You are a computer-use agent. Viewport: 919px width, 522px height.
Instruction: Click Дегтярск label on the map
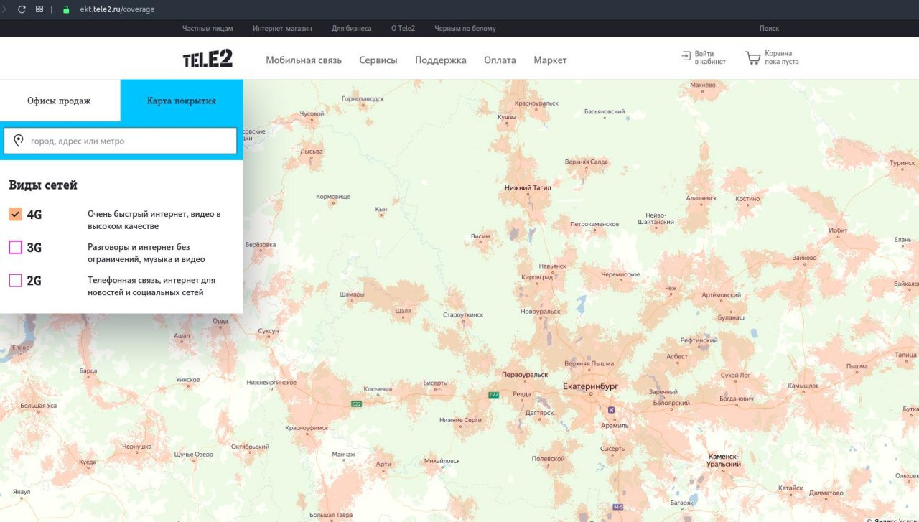point(540,413)
